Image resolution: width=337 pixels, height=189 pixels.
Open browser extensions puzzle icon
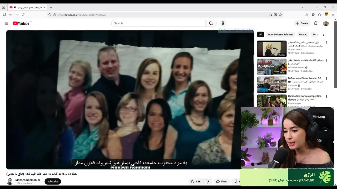320,15
